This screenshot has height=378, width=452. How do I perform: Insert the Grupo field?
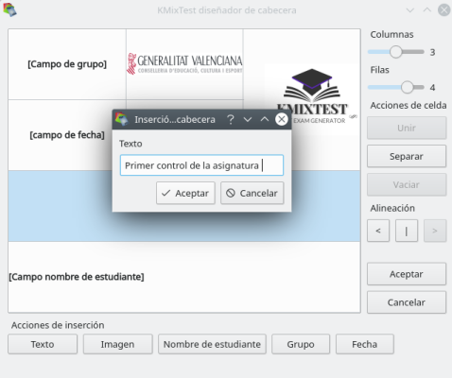[x=301, y=344]
